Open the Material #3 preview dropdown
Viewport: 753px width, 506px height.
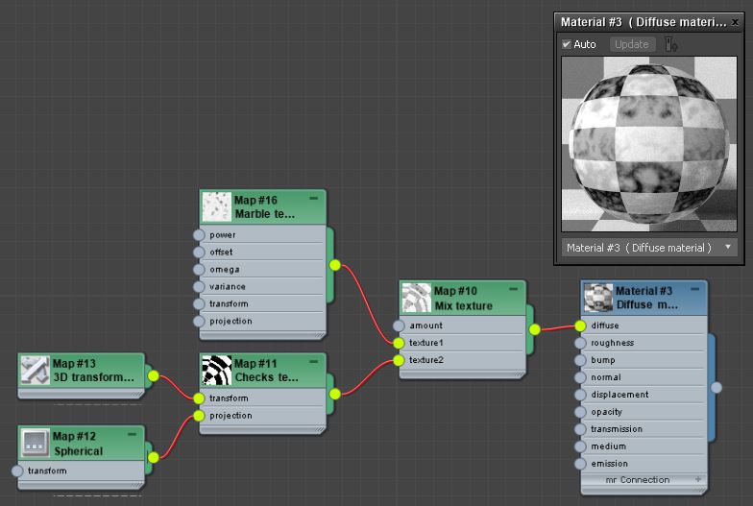728,248
